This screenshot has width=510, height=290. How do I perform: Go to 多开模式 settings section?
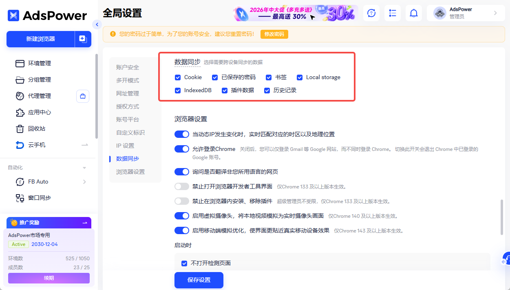128,80
